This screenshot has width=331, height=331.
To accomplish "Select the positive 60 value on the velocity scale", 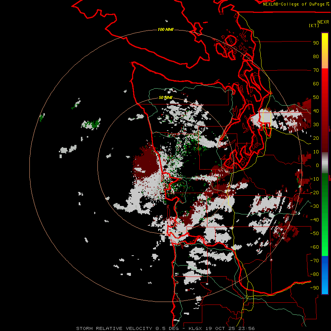I will coord(316,83).
